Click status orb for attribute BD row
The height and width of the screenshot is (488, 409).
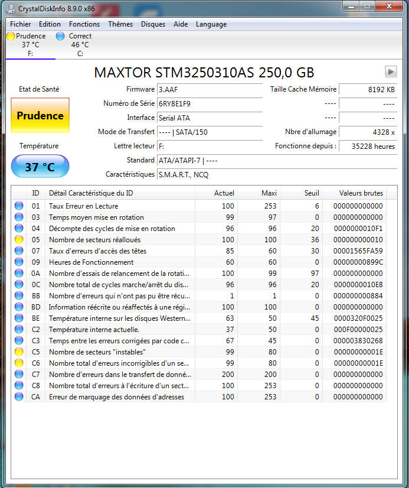(19, 307)
